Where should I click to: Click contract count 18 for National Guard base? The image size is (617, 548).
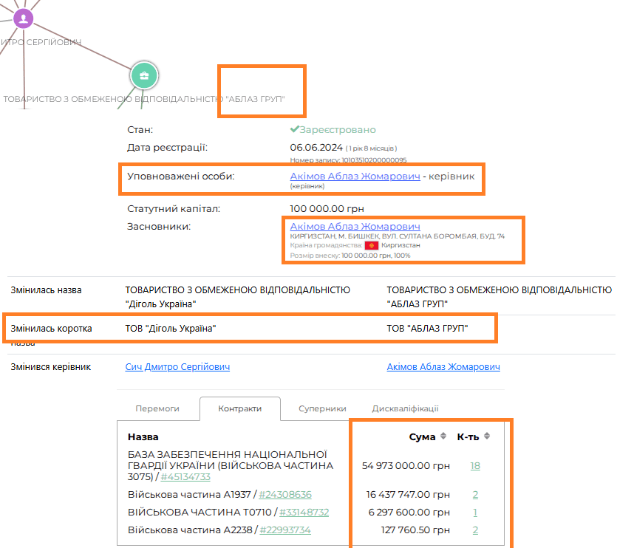(x=475, y=466)
